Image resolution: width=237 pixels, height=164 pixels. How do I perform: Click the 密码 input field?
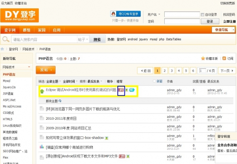click(182, 21)
